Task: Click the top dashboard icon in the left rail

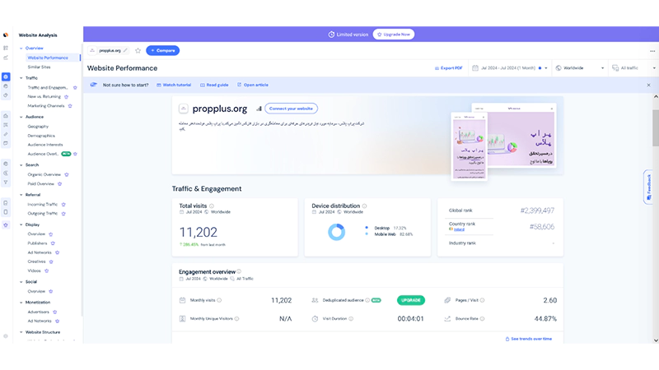Action: tap(6, 49)
